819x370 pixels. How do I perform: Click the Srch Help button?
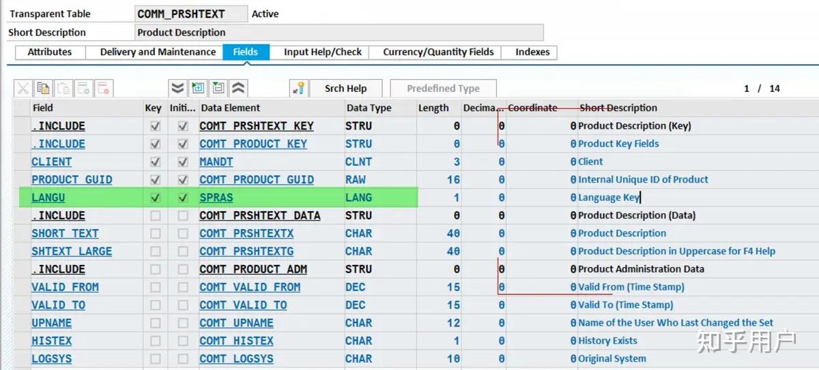pyautogui.click(x=346, y=88)
